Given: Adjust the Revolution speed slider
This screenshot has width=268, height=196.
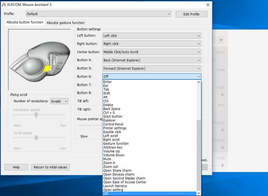Looking at the screenshot, I should 36,114.
